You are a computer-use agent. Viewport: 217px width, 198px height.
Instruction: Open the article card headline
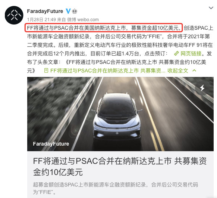point(120,166)
